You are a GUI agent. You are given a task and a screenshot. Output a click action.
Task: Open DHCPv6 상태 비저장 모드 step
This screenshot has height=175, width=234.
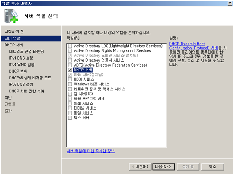pos(30,78)
